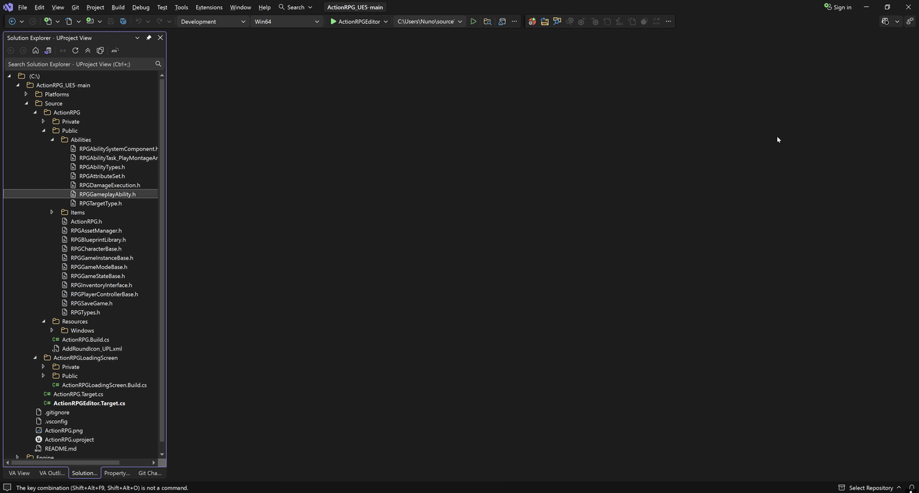
Task: Open the Build menu
Action: point(118,8)
